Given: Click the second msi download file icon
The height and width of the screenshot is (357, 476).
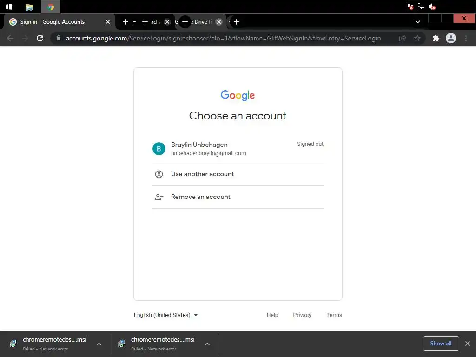Looking at the screenshot, I should click(121, 344).
